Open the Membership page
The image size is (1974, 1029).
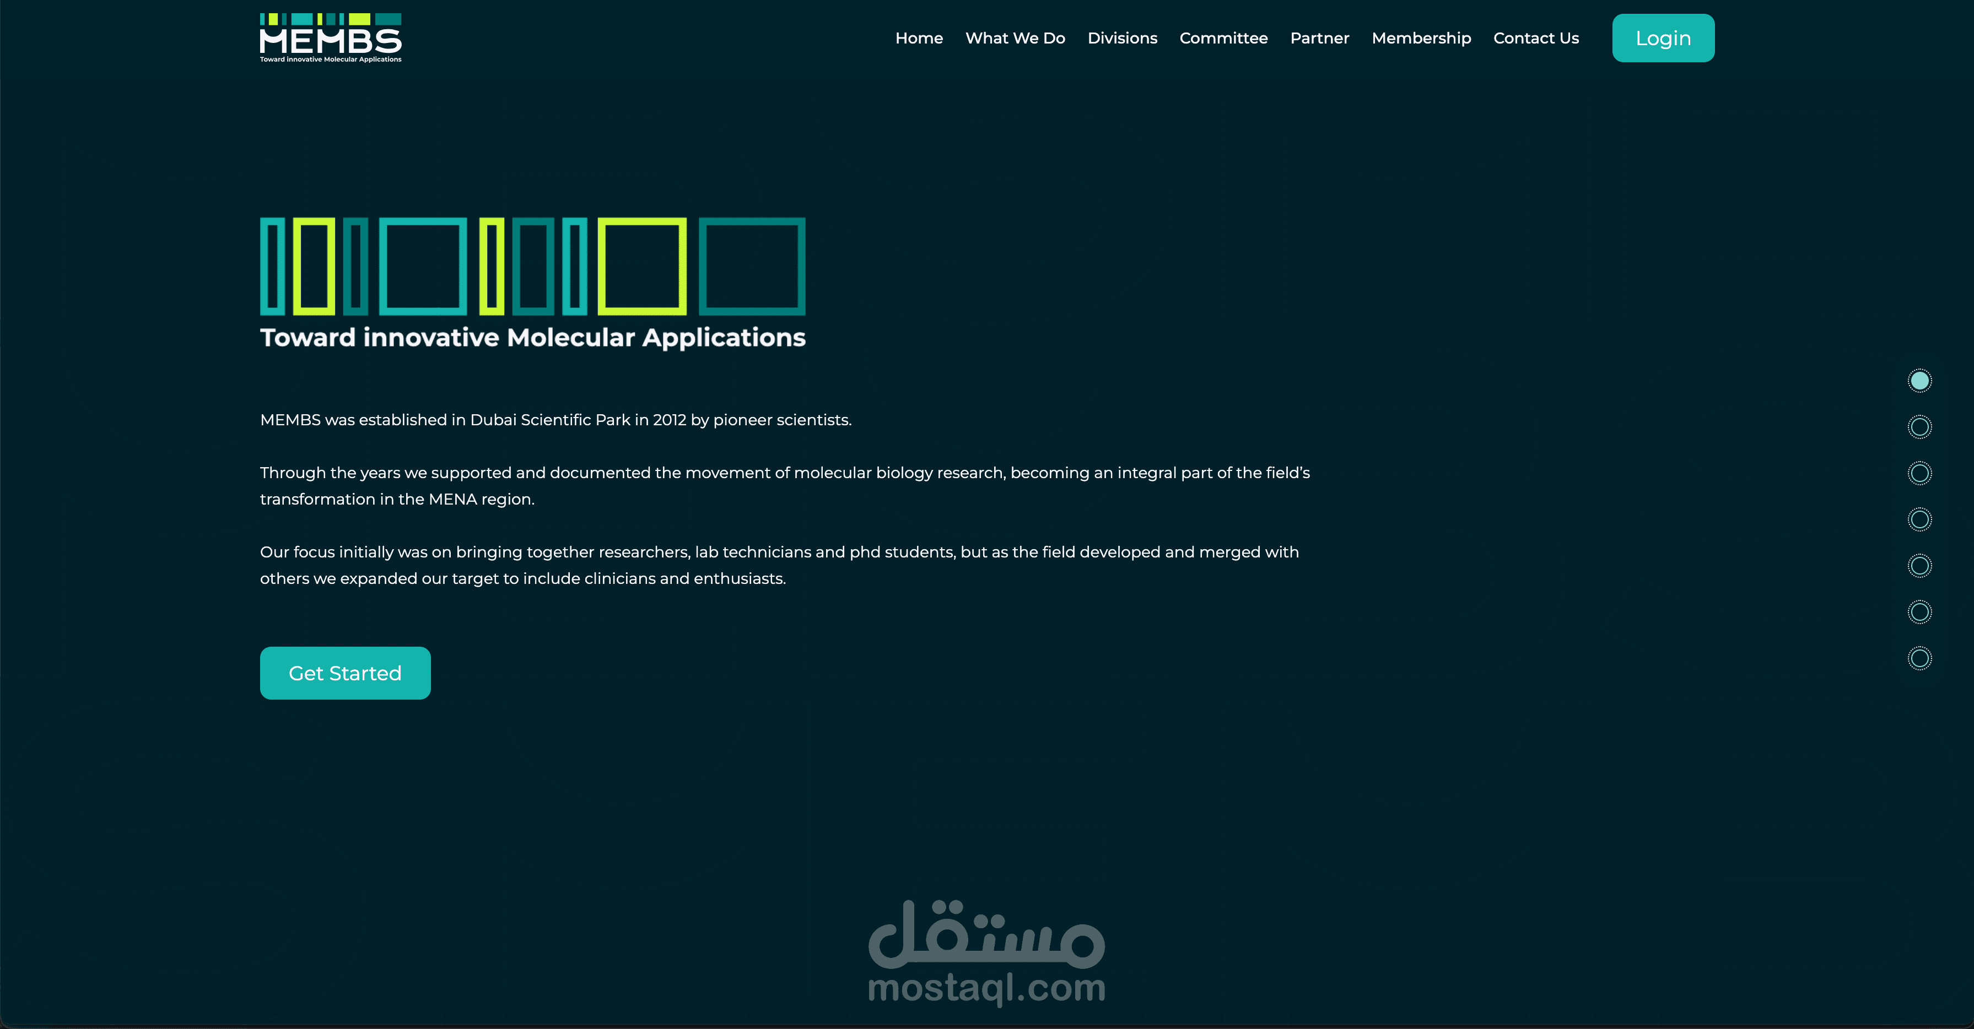(x=1421, y=39)
